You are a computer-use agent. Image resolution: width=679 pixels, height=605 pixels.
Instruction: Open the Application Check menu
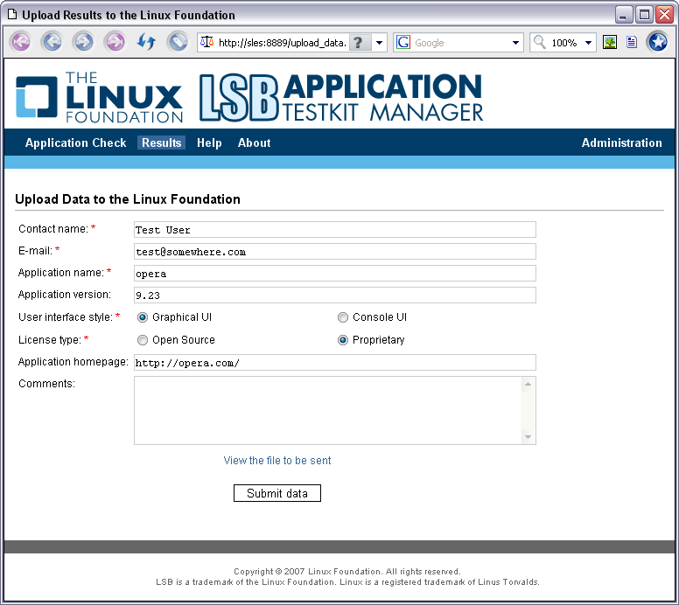[x=76, y=143]
